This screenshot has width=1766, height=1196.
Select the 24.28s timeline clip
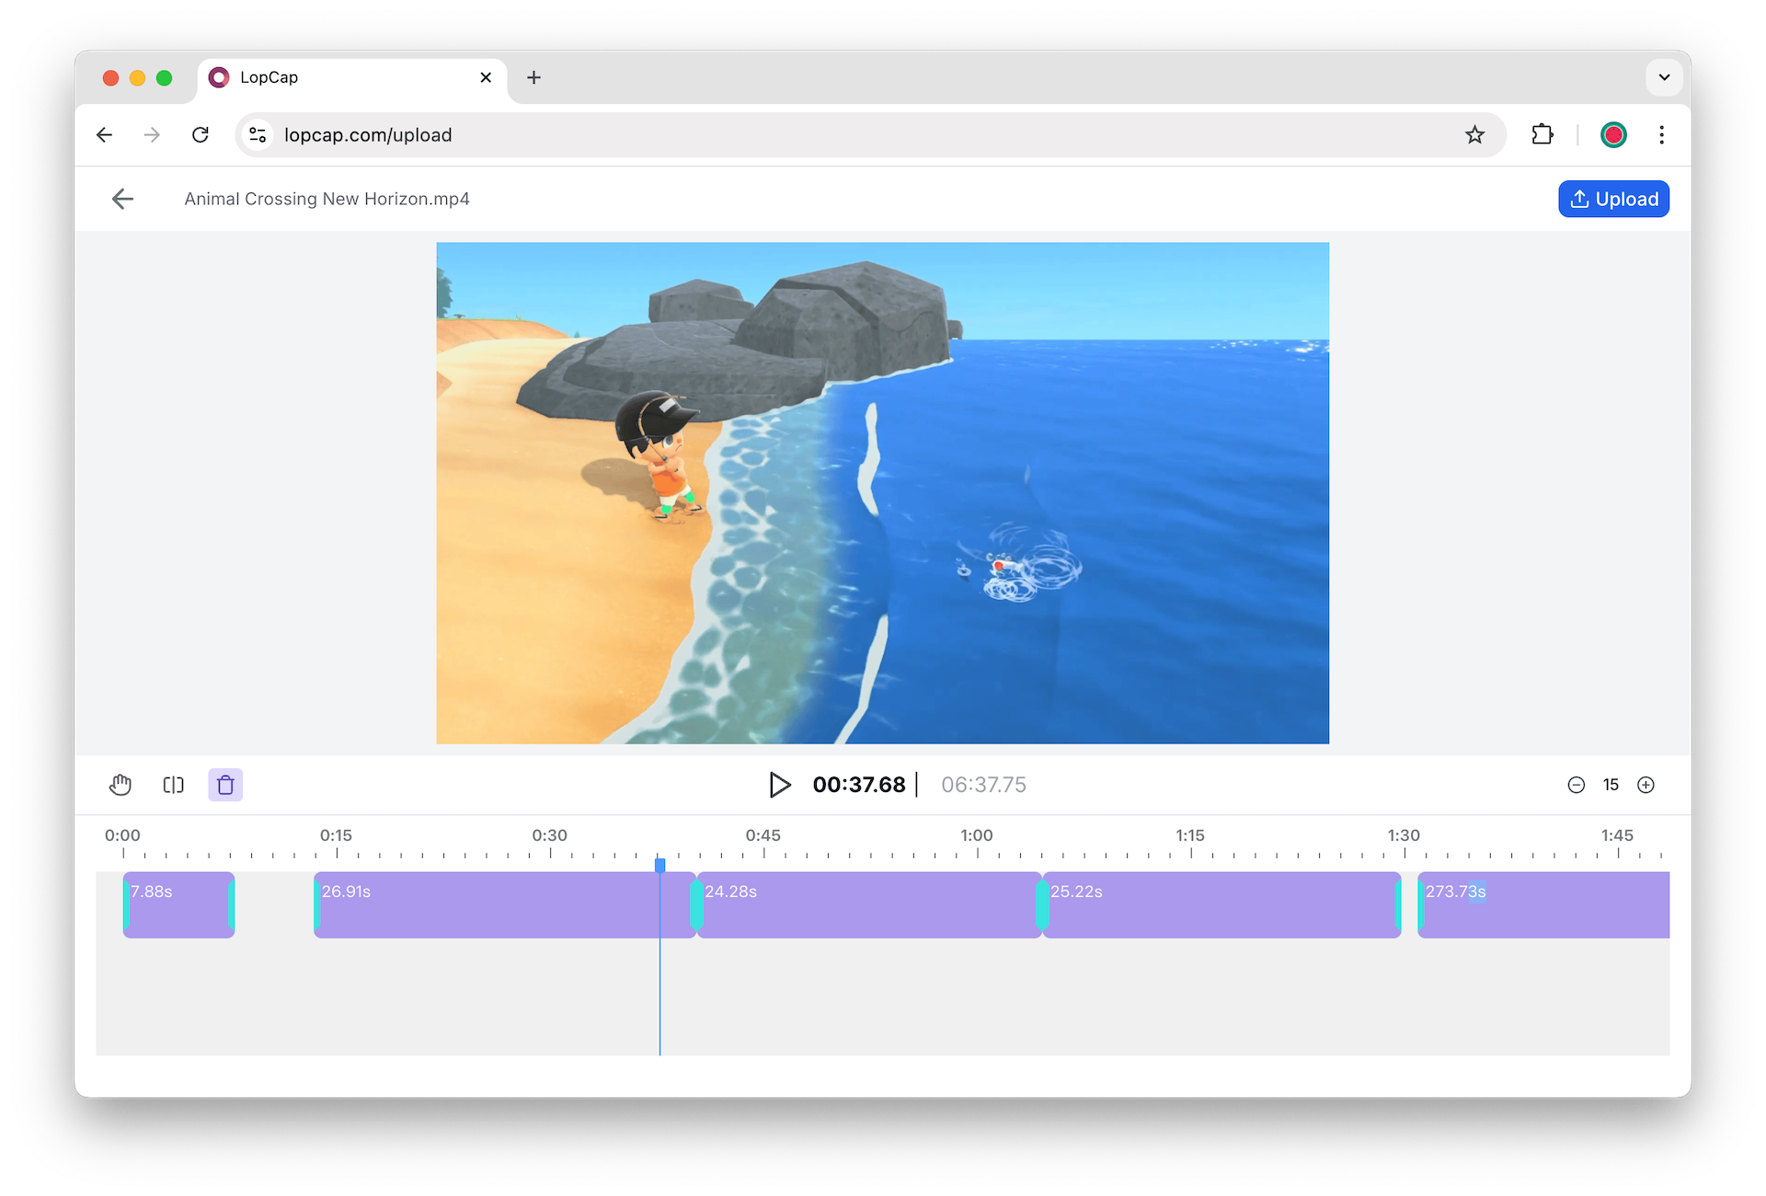869,904
